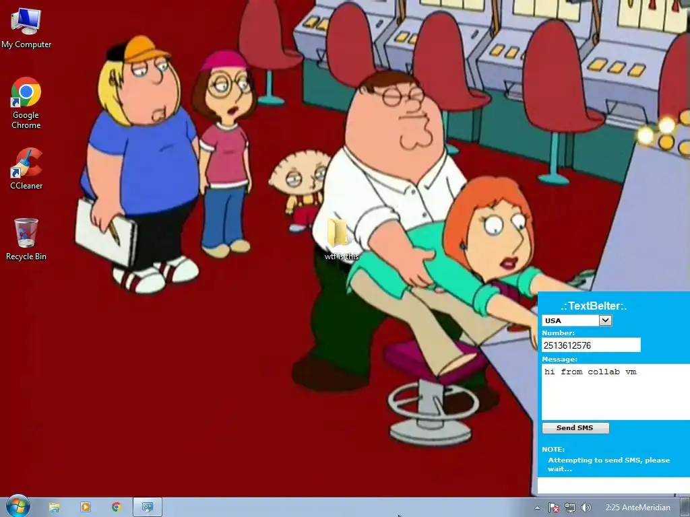Viewport: 690px width, 517px height.
Task: Launch Windows Media Player from taskbar
Action: pos(86,507)
